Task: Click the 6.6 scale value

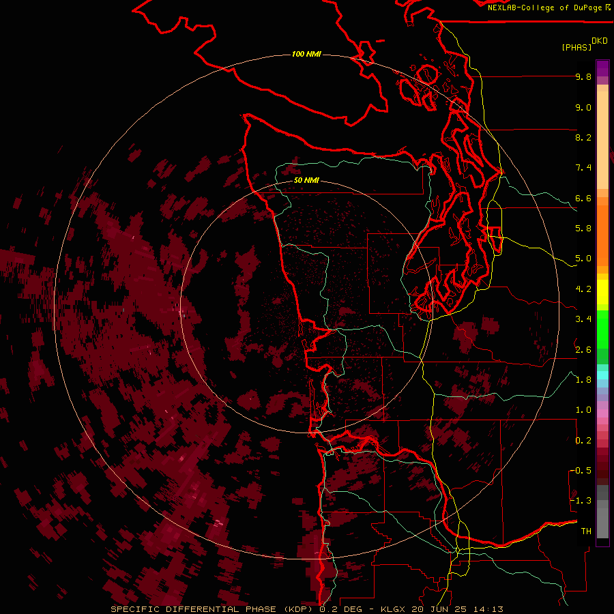Action: (x=583, y=199)
